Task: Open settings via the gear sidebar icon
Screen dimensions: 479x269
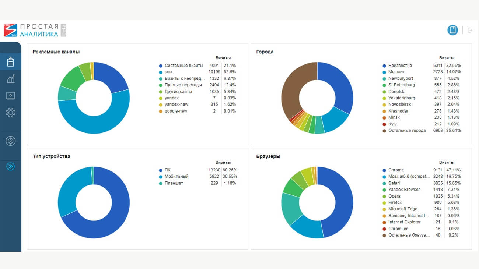Action: point(10,113)
